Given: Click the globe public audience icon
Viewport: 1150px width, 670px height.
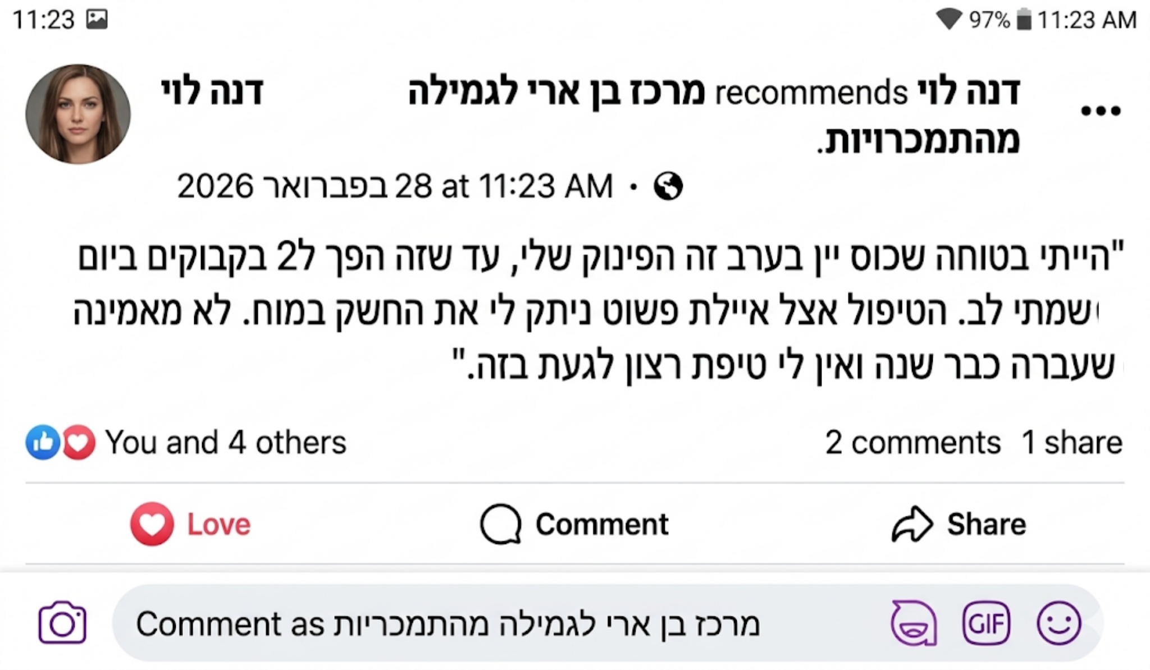Looking at the screenshot, I should [668, 186].
